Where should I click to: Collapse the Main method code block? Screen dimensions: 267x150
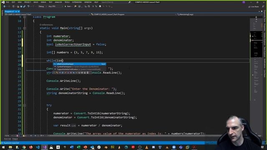pyautogui.click(x=25, y=28)
